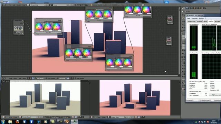221x124 pixels.
Task: Pick Gain color wheel of leftmost Color Balance node
Action: (57, 27)
